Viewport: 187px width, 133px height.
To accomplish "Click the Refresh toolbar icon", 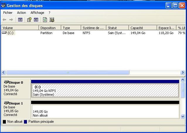I will point(45,20).
